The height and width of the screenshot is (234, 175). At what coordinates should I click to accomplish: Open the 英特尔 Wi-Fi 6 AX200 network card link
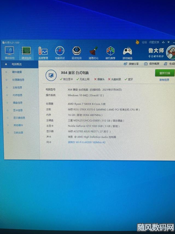pos(87,142)
